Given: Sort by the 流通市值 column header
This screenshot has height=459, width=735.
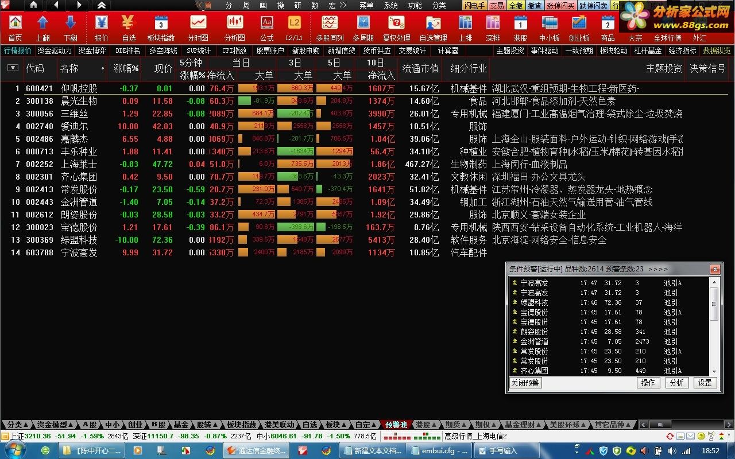Looking at the screenshot, I should pyautogui.click(x=420, y=68).
